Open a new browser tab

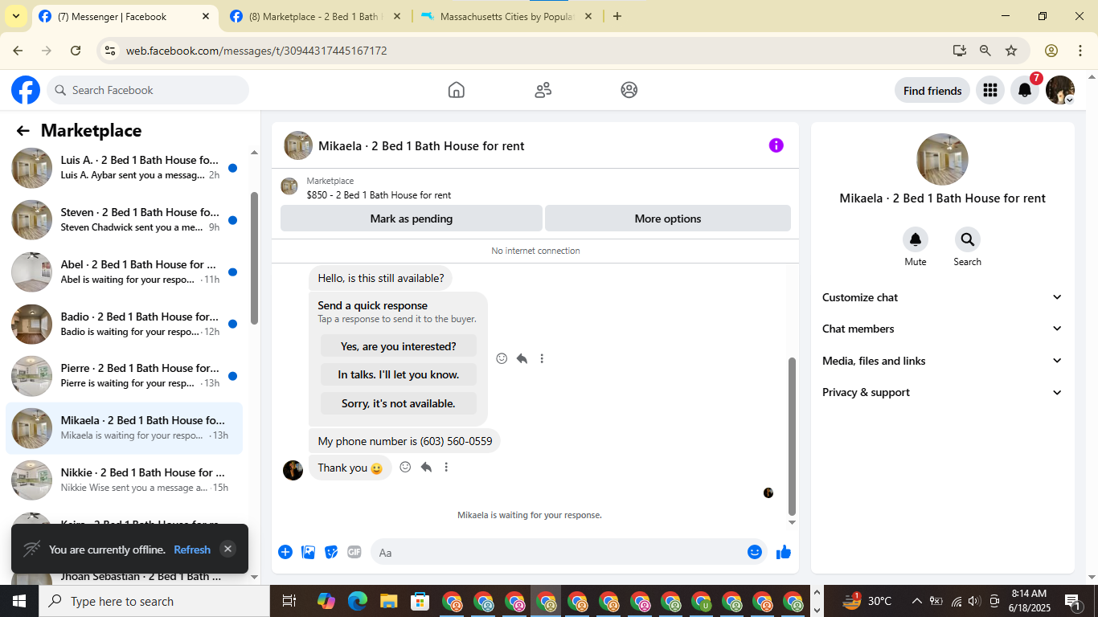click(617, 16)
